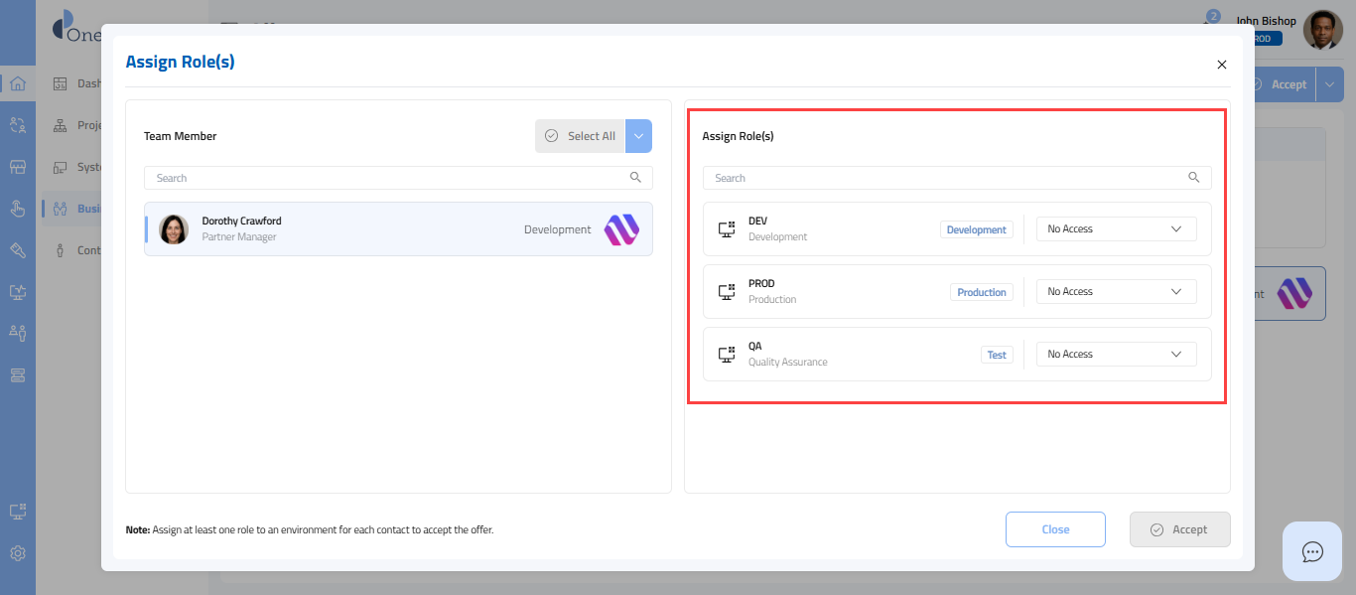The image size is (1356, 595).
Task: Click the home icon in left sidebar
Action: pos(18,83)
